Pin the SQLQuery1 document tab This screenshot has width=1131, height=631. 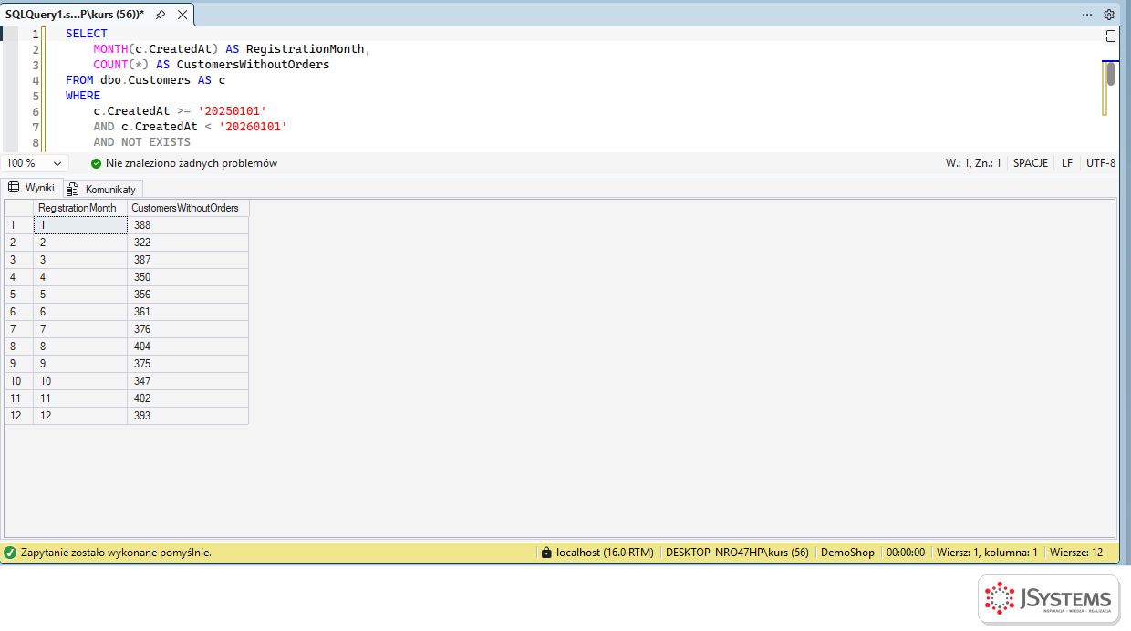pos(161,15)
